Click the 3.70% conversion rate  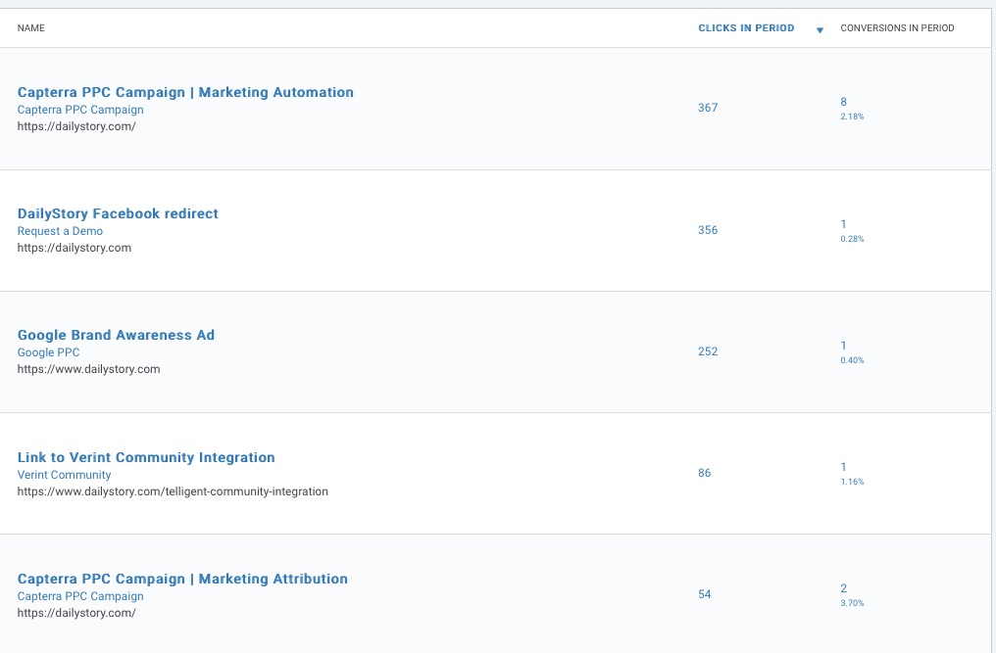pyautogui.click(x=852, y=603)
